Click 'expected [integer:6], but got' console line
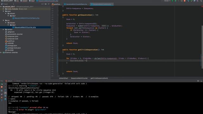 pos(35,92)
